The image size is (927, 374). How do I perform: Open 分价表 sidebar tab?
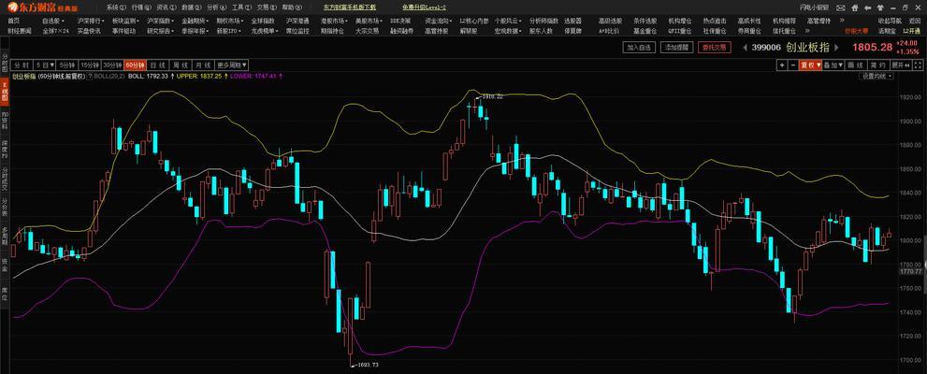pyautogui.click(x=4, y=208)
